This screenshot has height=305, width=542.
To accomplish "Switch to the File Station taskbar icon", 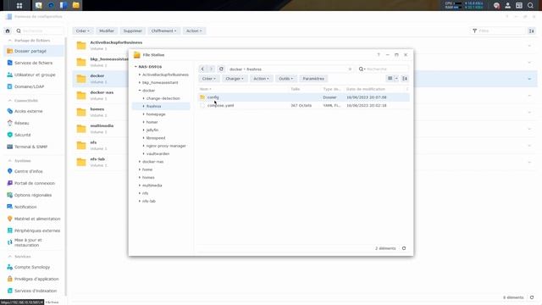I will click(75, 5).
